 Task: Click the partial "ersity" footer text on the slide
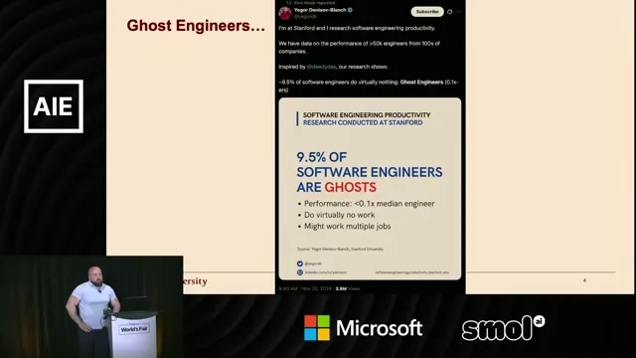coord(195,281)
